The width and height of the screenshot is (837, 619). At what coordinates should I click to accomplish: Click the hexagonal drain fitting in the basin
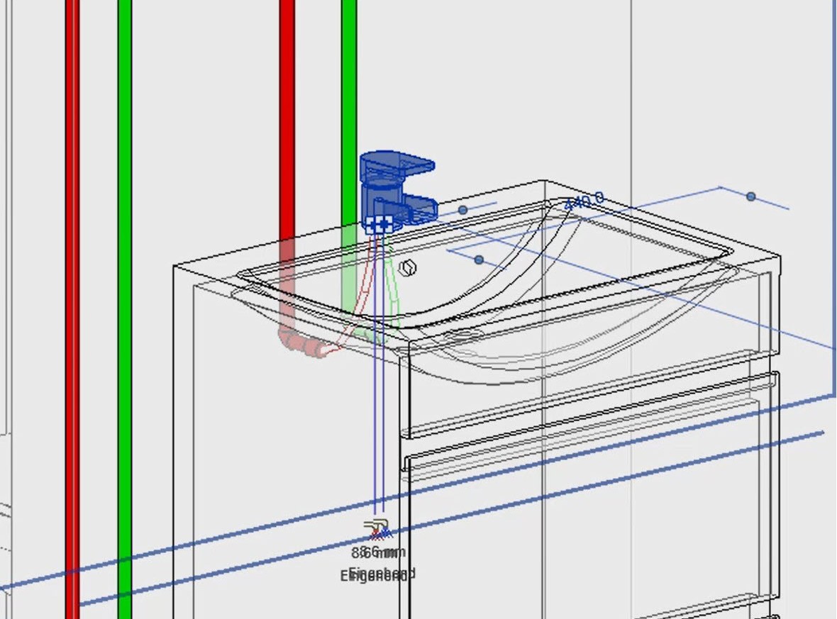[x=409, y=267]
